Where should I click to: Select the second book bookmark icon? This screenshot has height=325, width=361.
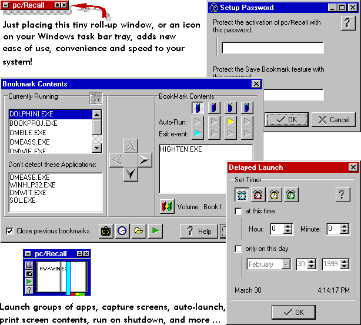[214, 108]
